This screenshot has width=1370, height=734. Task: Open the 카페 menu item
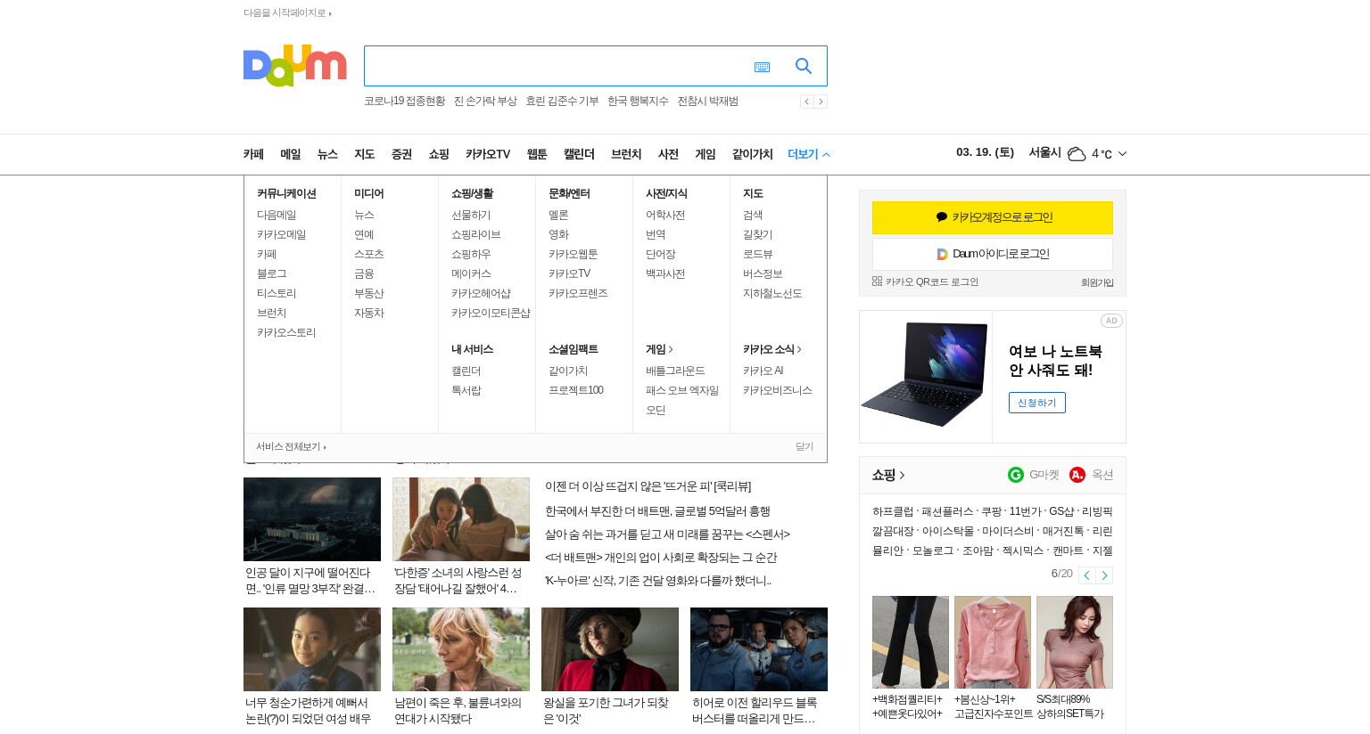(253, 154)
